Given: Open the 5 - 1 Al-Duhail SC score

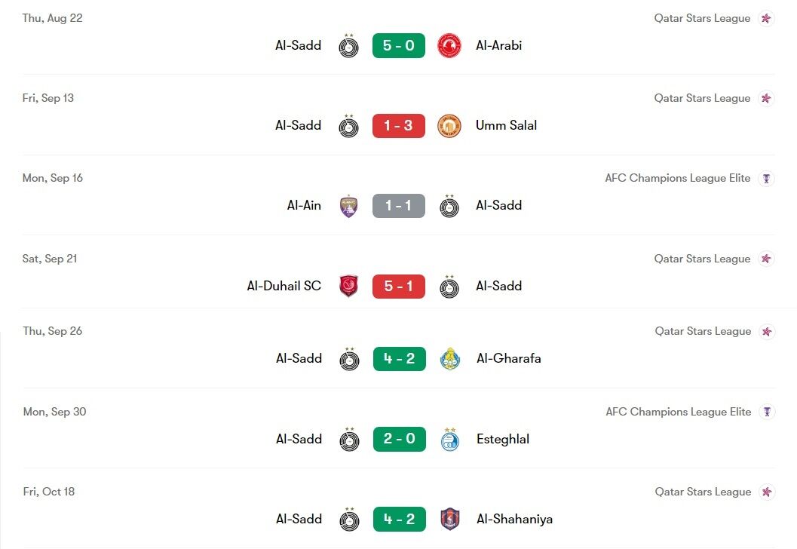Looking at the screenshot, I should click(398, 287).
